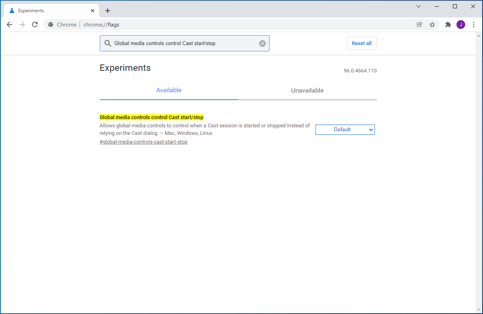Open the tab search chevron in title bar
The image size is (483, 314).
click(x=418, y=6)
